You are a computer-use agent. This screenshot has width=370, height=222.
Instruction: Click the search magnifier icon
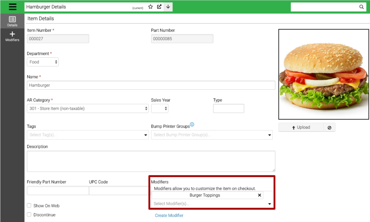(361, 7)
